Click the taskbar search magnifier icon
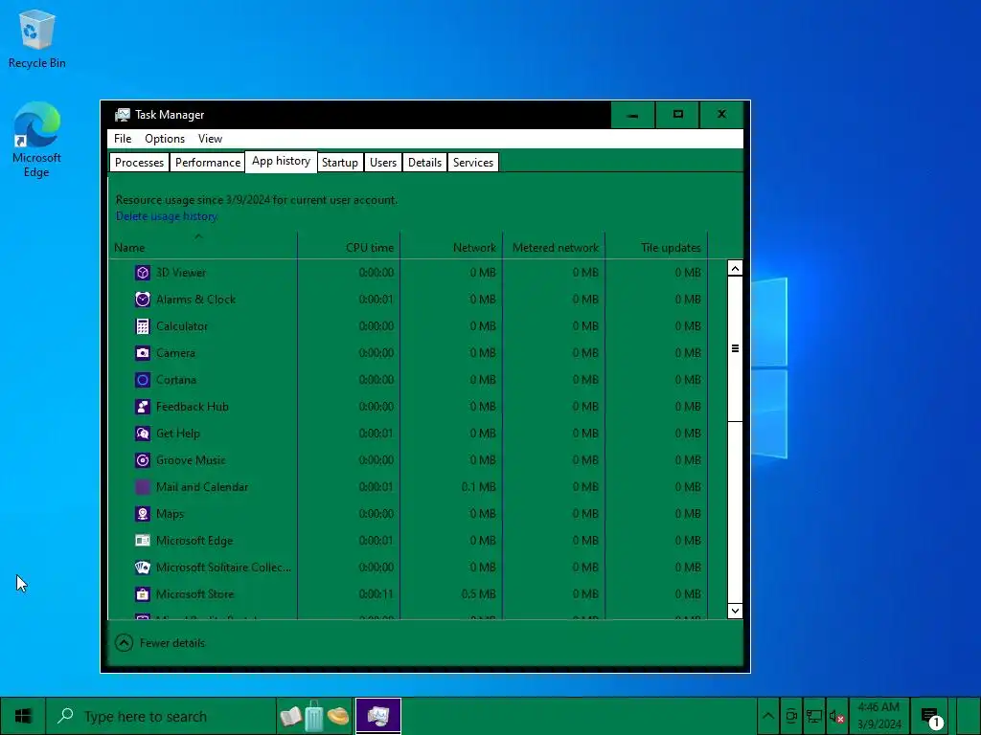Viewport: 981px width, 735px height. [65, 716]
